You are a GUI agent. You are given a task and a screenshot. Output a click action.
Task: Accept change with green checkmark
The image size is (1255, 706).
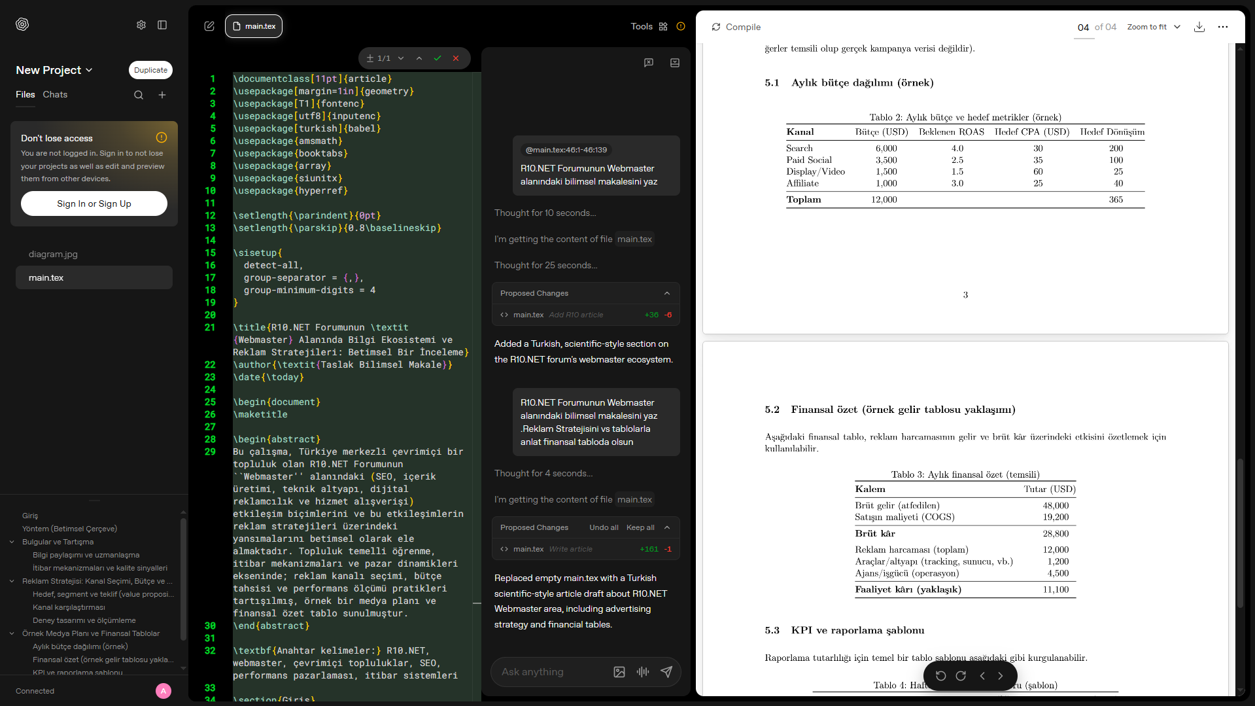coord(438,58)
